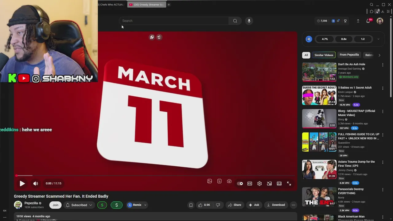Screen dimensions: 393x221
Task: Open the thumbnail image tool in player
Action: tap(210, 181)
